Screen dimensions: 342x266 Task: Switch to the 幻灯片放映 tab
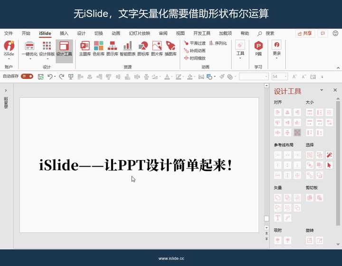[140, 33]
